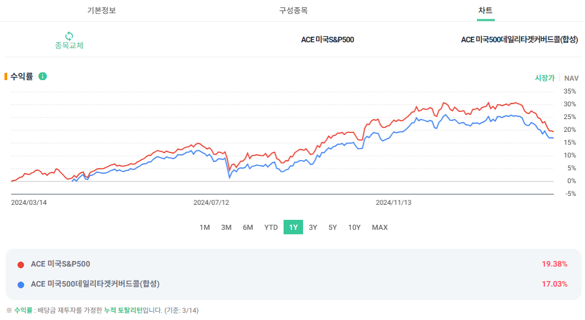Click the 19.38% return value
This screenshot has width=585, height=320.
click(x=554, y=264)
